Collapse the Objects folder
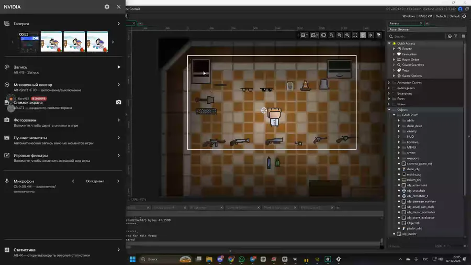Screen dimensions: 471x265 pyautogui.click(x=389, y=109)
